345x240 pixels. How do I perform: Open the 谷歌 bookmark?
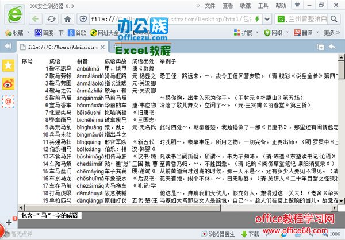coord(77,33)
